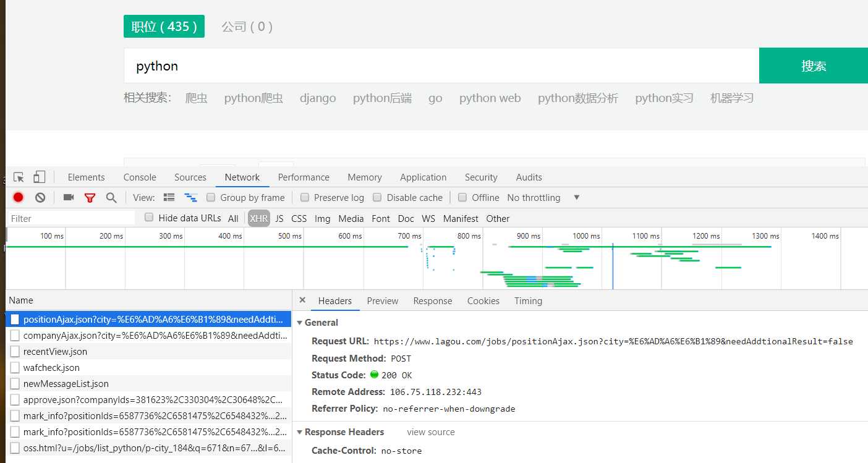Image resolution: width=868 pixels, height=463 pixels.
Task: Enable Preserve log checkbox
Action: (x=305, y=197)
